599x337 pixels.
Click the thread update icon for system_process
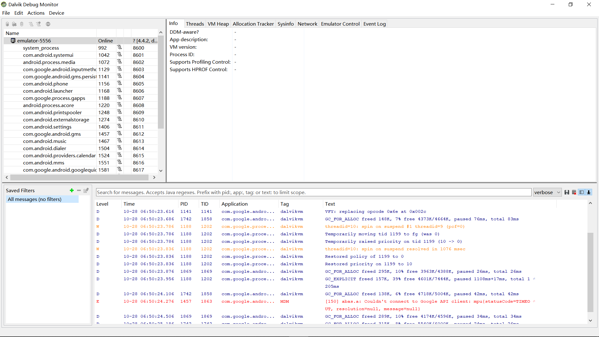[x=119, y=48]
